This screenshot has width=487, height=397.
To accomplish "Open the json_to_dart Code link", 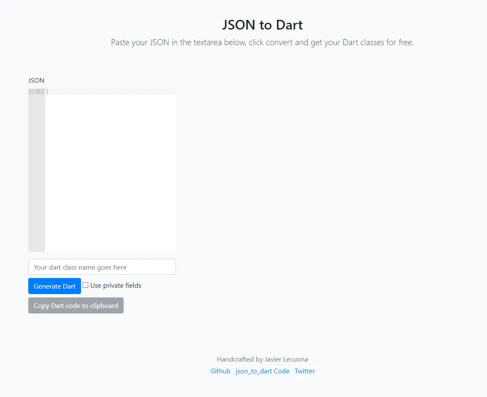I will point(262,371).
